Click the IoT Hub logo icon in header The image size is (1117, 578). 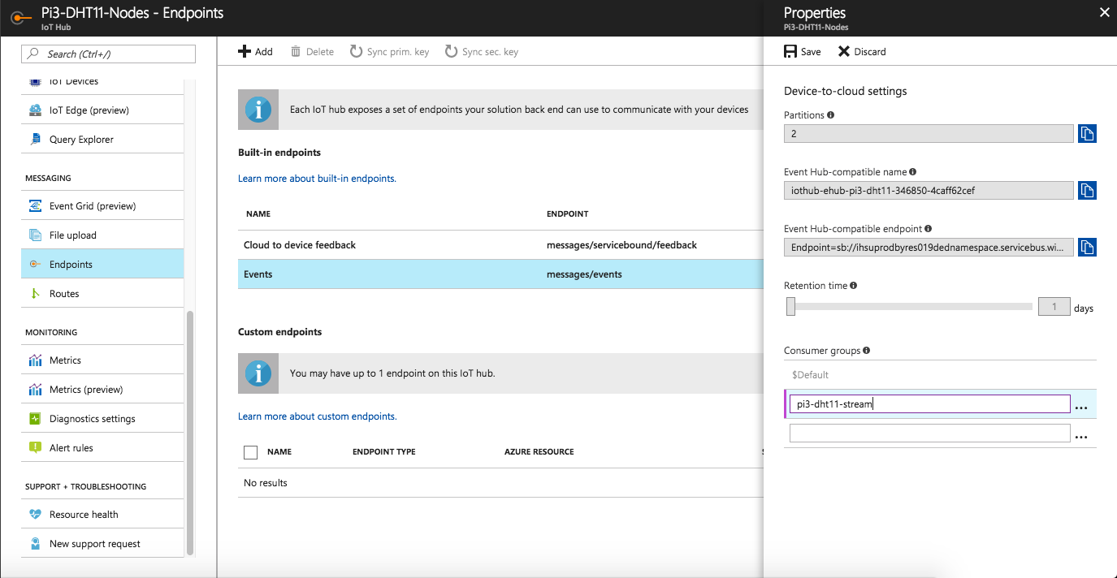[21, 18]
